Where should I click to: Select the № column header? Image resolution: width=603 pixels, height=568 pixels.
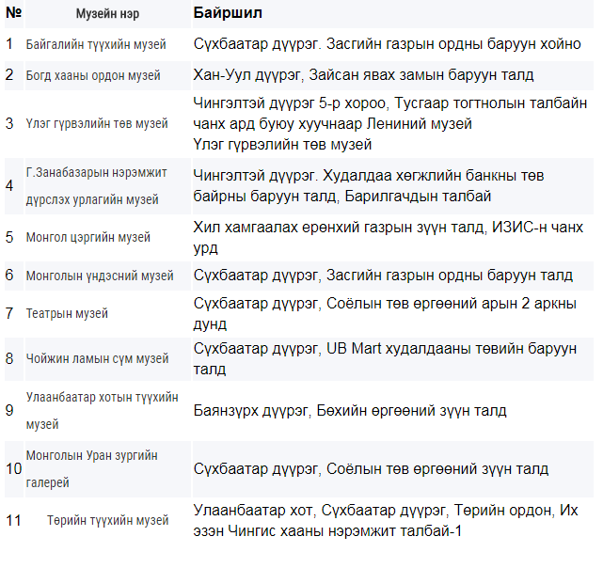click(x=14, y=12)
